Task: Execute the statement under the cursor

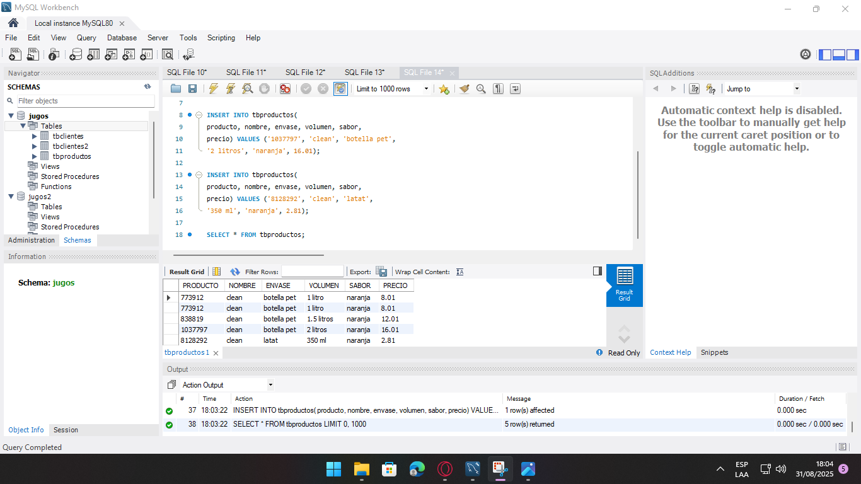Action: pyautogui.click(x=231, y=89)
